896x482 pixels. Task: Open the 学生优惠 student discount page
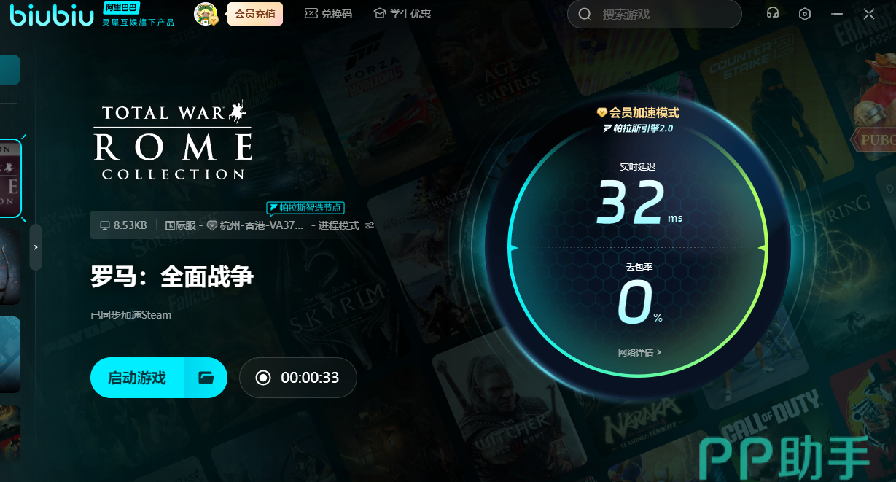click(402, 14)
